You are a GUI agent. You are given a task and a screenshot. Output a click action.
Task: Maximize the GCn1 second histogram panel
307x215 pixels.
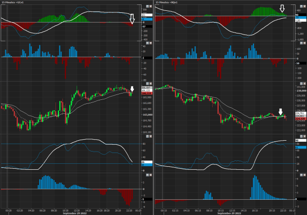(x=147, y=43)
